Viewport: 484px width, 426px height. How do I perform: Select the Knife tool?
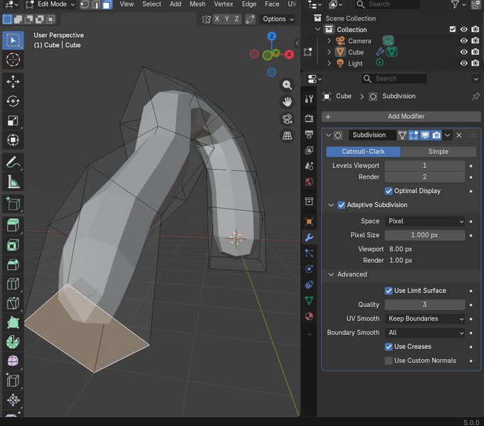point(13,303)
